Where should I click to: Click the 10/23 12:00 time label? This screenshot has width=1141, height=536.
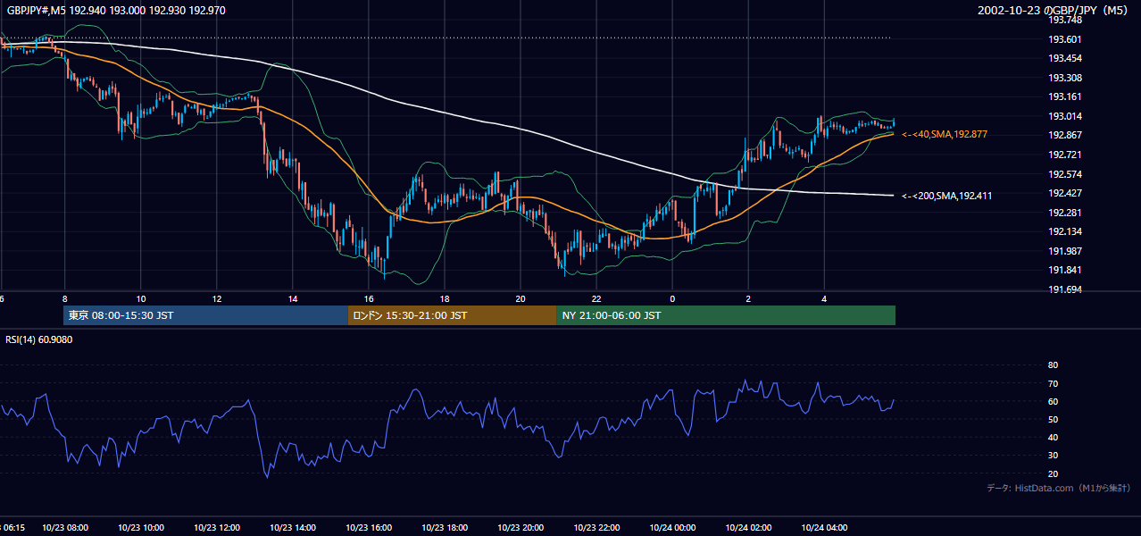pyautogui.click(x=216, y=527)
